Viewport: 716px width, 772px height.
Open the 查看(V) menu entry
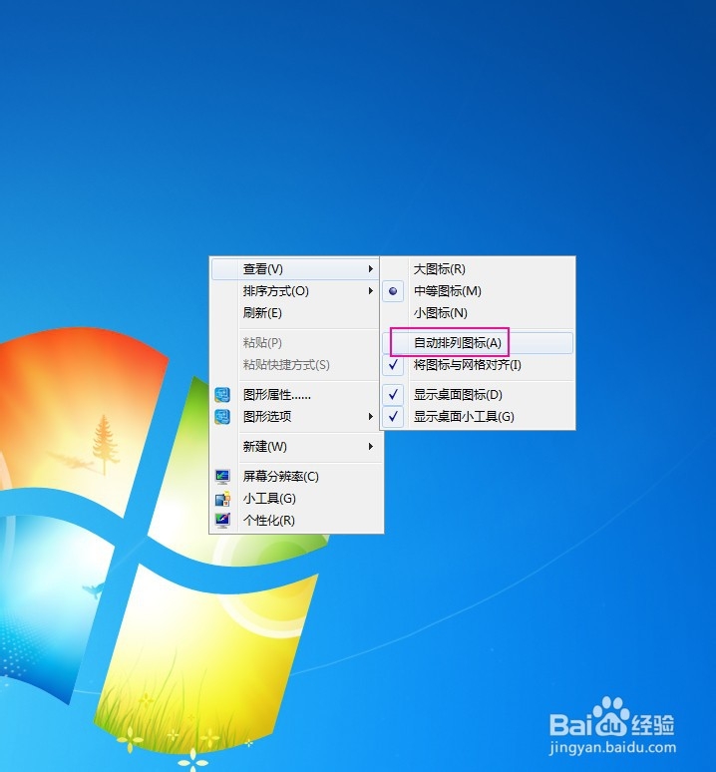click(x=295, y=269)
